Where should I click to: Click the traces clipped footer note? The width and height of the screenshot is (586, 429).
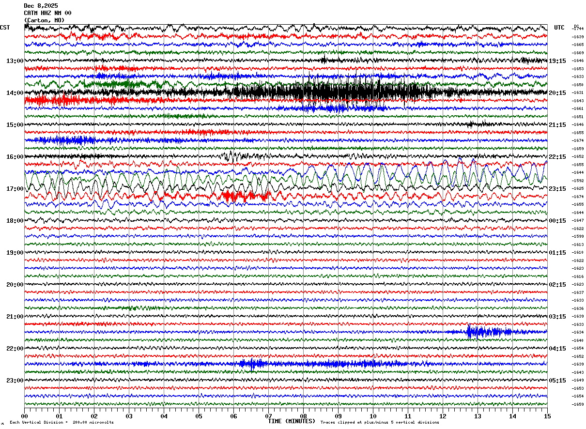click(380, 423)
